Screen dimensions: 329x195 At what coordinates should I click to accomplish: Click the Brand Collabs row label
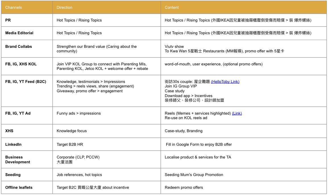coord(19,46)
